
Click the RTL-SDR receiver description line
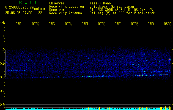[x=122, y=10]
